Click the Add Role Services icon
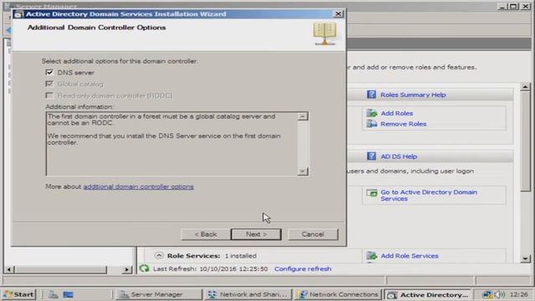Viewport: 535px width, 301px height. [x=371, y=255]
